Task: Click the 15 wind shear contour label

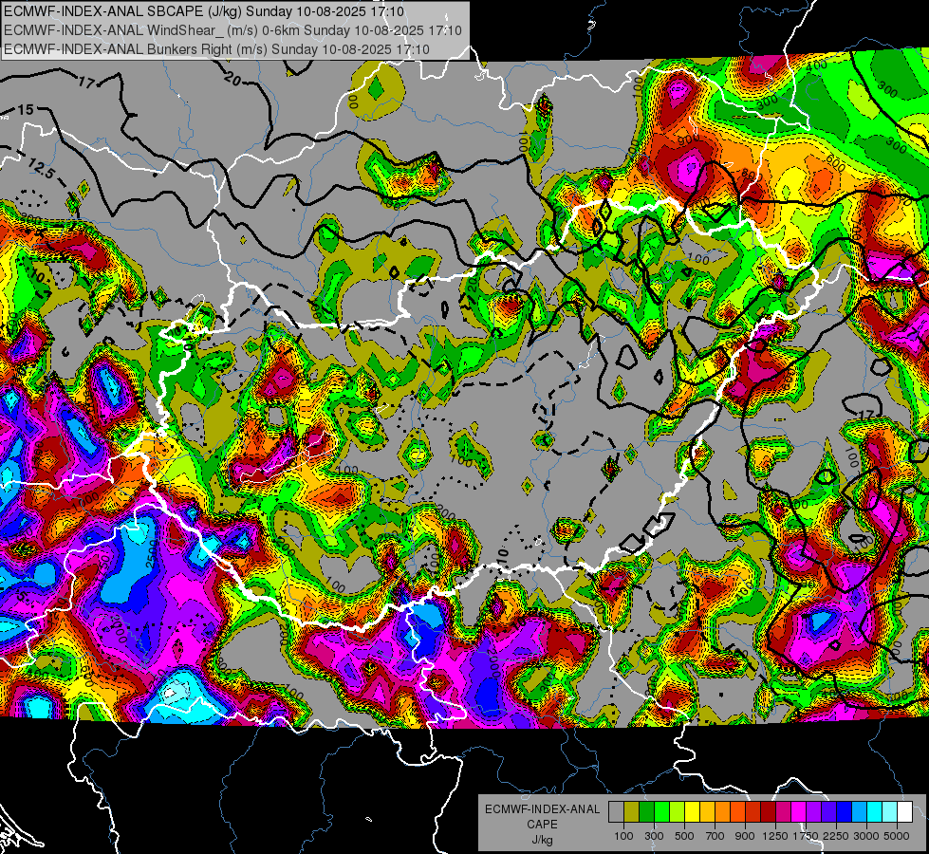Action: [x=26, y=110]
